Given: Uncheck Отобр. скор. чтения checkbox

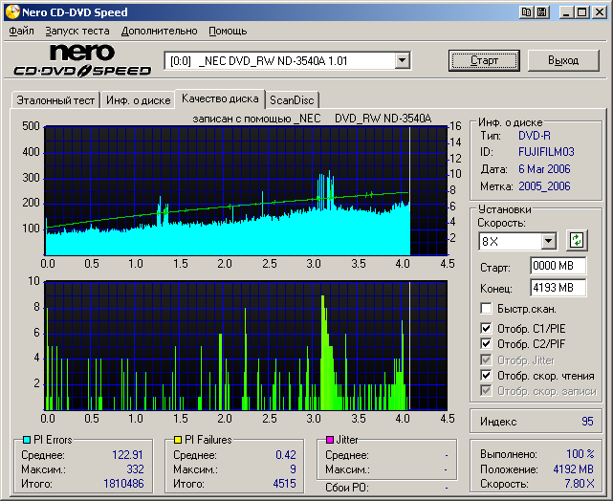Looking at the screenshot, I should coord(487,375).
